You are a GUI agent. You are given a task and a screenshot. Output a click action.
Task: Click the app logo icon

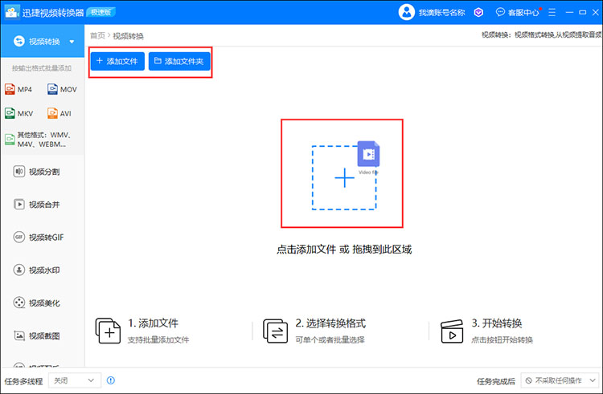11,12
